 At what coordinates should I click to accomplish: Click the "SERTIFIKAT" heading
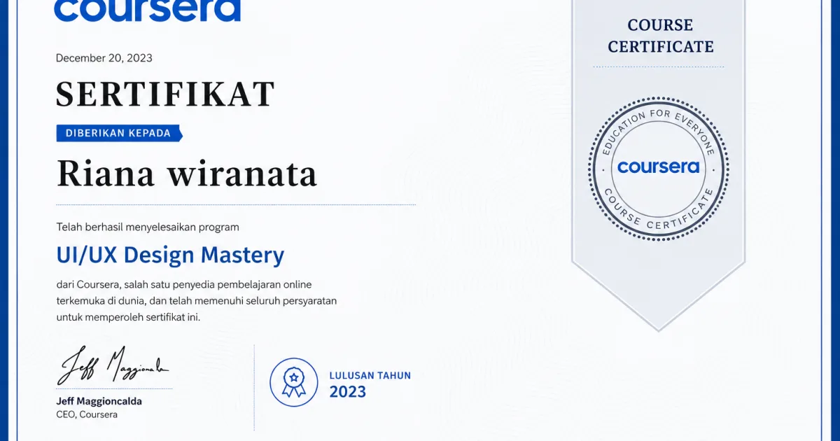point(165,94)
